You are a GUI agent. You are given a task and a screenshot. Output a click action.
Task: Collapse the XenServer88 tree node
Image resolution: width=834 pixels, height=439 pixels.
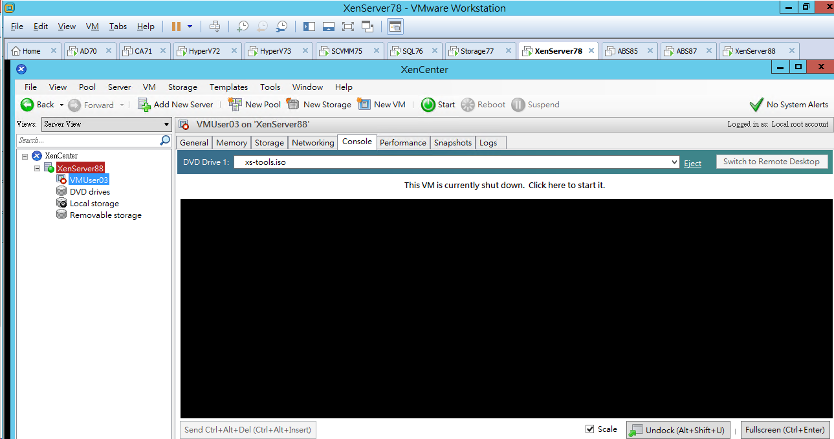click(38, 168)
